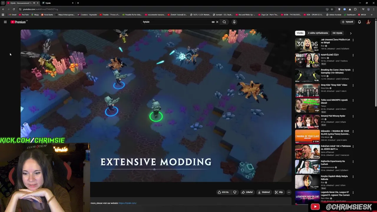Run search with the magnifier button
This screenshot has height=212, width=377.
(224, 22)
